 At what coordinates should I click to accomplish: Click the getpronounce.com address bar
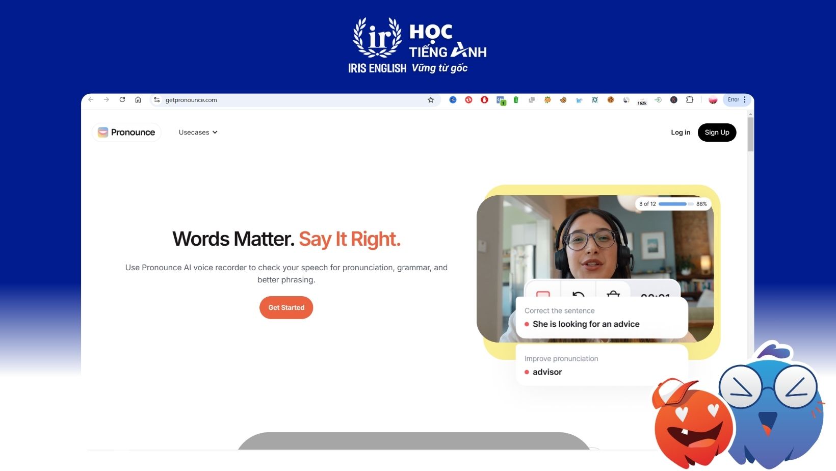296,100
